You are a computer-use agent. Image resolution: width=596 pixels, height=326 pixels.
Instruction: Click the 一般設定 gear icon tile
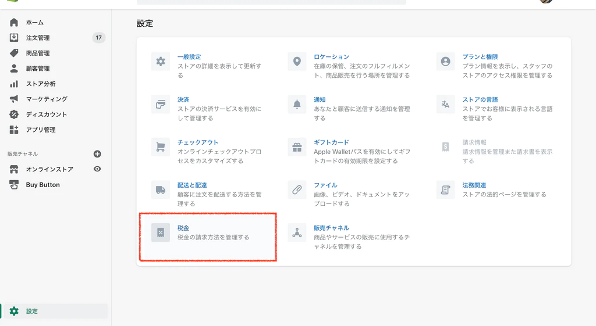[161, 62]
